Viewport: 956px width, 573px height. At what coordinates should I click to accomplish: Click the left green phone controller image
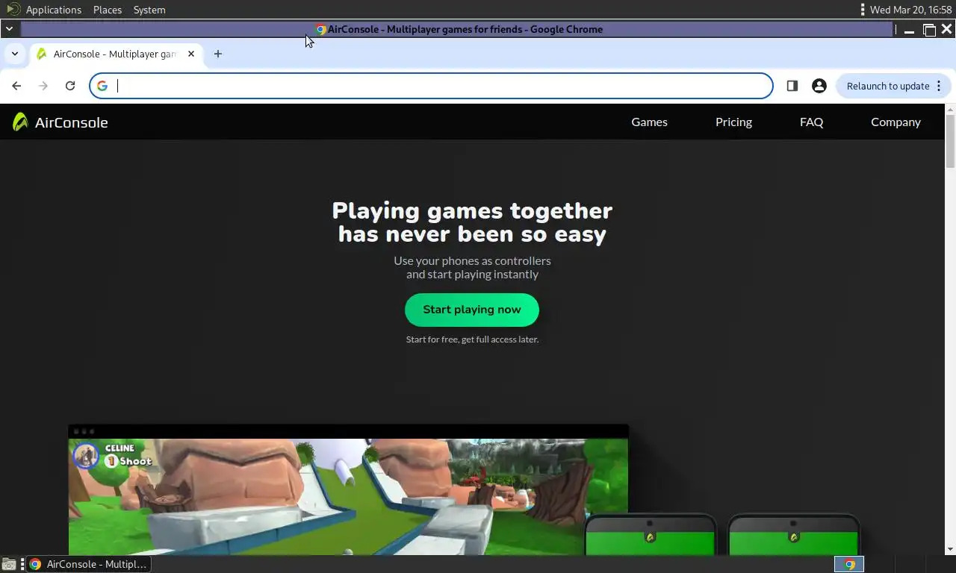tap(650, 534)
